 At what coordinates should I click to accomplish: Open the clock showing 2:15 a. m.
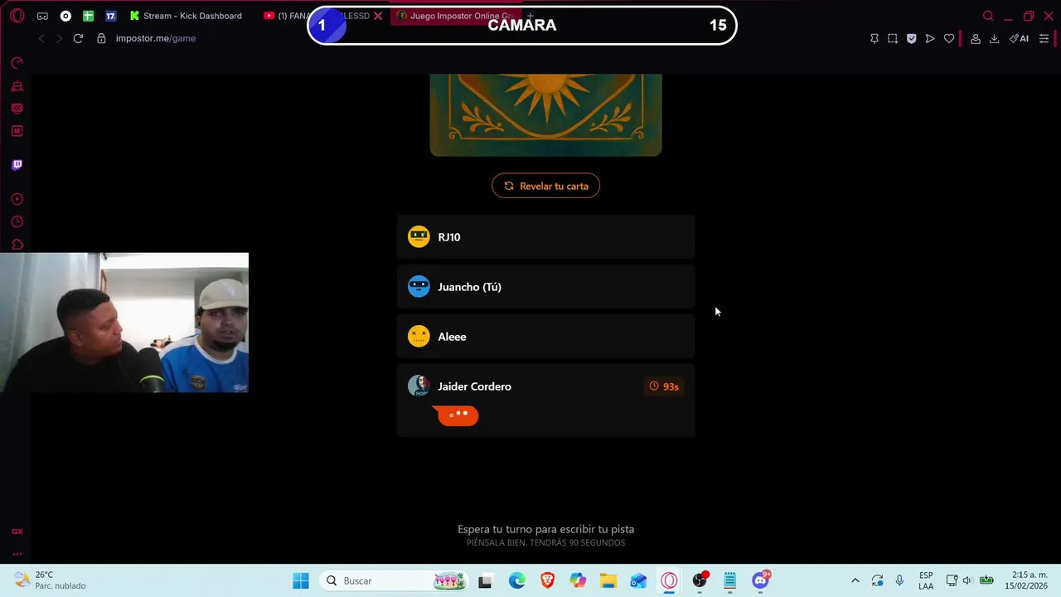[x=1026, y=580]
